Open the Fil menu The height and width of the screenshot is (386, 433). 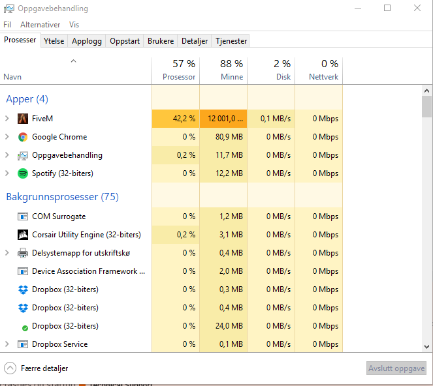coord(7,25)
